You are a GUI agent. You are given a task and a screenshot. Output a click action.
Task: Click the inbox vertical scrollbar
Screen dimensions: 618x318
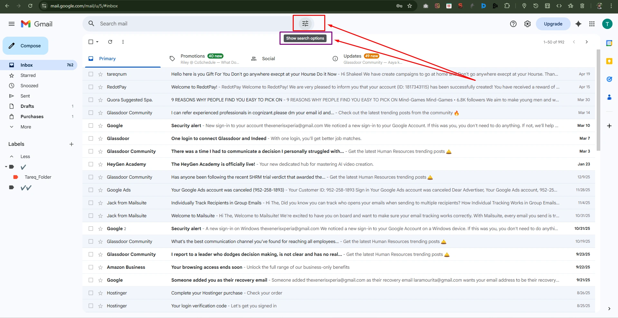pyautogui.click(x=598, y=100)
